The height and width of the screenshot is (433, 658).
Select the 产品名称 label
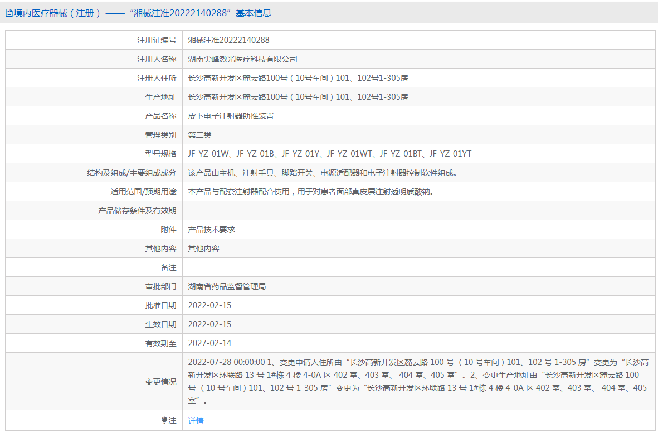(x=160, y=116)
